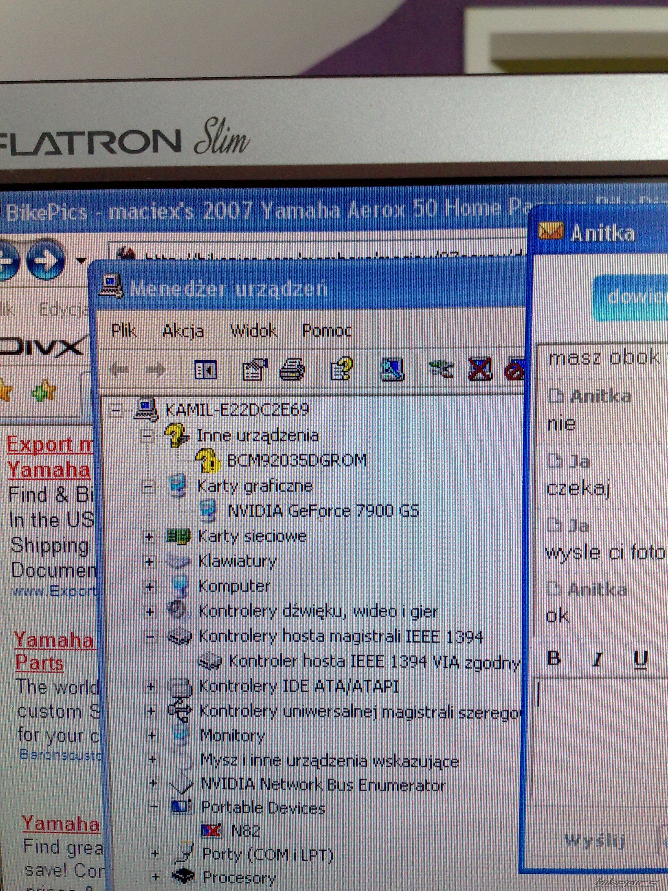668x891 pixels.
Task: Toggle Italic formatting in chat window
Action: pyautogui.click(x=598, y=659)
